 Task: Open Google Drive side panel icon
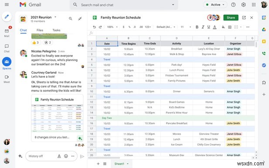264,30
